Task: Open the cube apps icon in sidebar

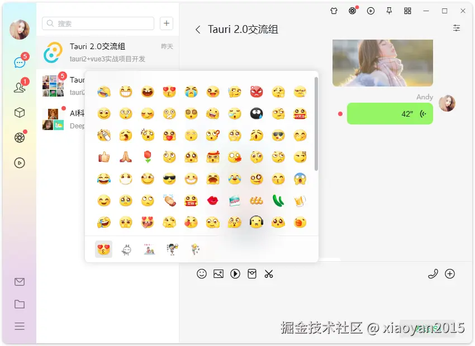Action: click(20, 113)
